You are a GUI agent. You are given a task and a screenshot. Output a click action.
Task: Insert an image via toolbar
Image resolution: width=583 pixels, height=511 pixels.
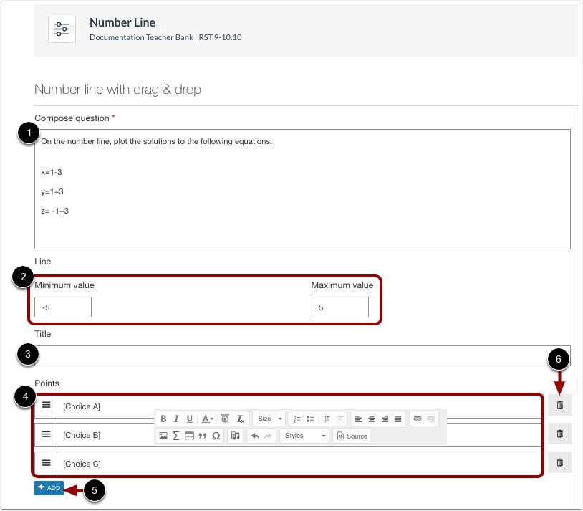tap(163, 436)
